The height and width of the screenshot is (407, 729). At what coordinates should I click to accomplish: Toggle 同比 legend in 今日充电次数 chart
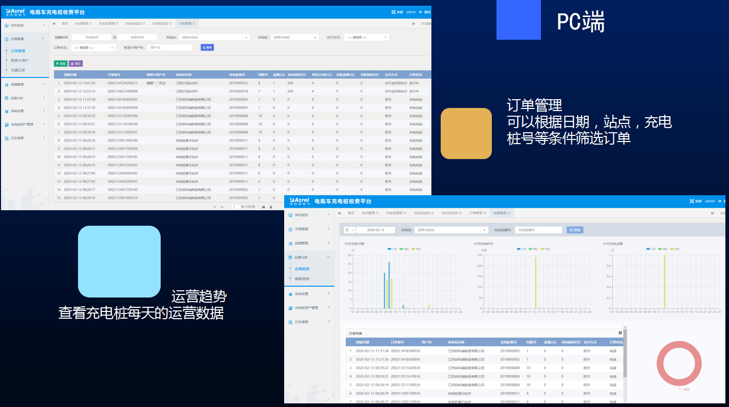[x=404, y=249]
